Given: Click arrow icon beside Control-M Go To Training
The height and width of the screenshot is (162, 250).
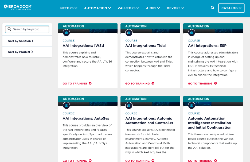Looking at the screenshot, I should click(153, 161).
